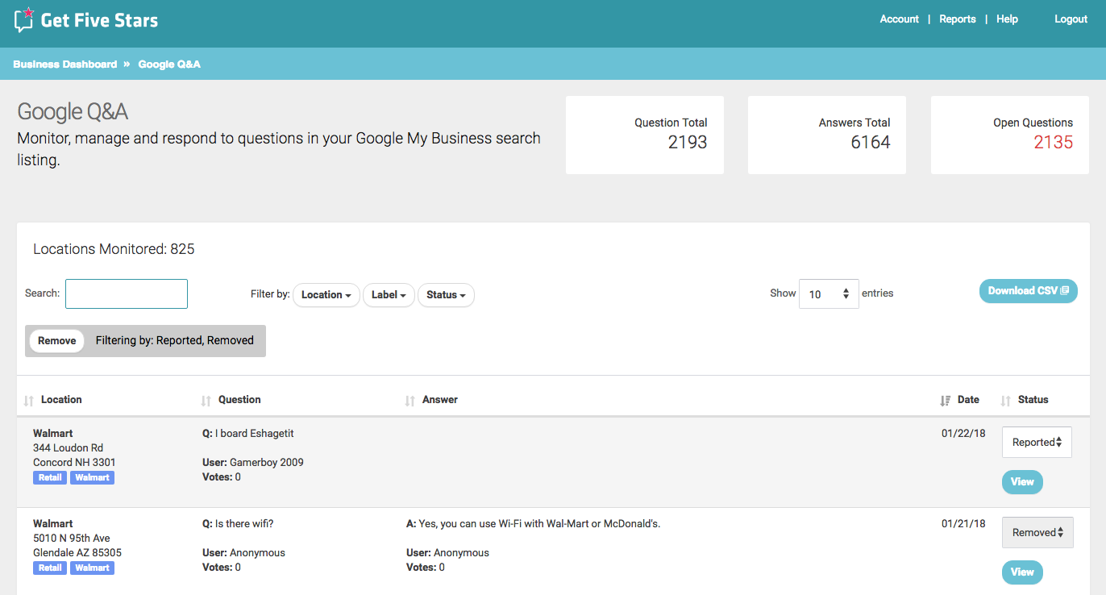Viewport: 1106px width, 595px height.
Task: Click the Get Five Stars logo icon
Action: 24,19
